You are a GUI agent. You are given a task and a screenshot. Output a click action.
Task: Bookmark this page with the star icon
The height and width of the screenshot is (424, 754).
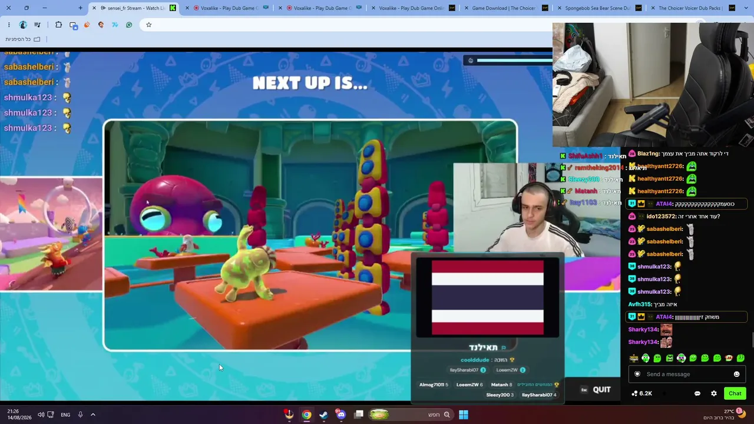click(x=148, y=25)
